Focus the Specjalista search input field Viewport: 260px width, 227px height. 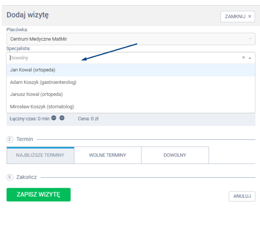coord(121,58)
